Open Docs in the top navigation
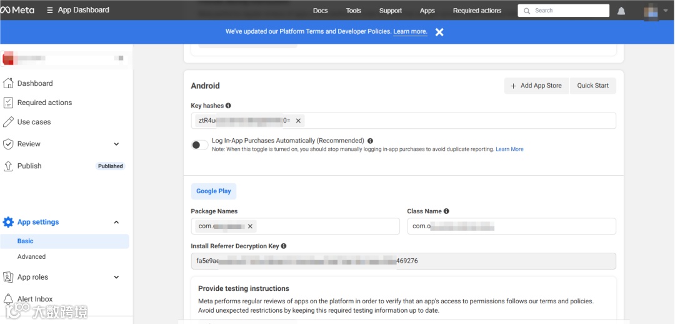 320,11
